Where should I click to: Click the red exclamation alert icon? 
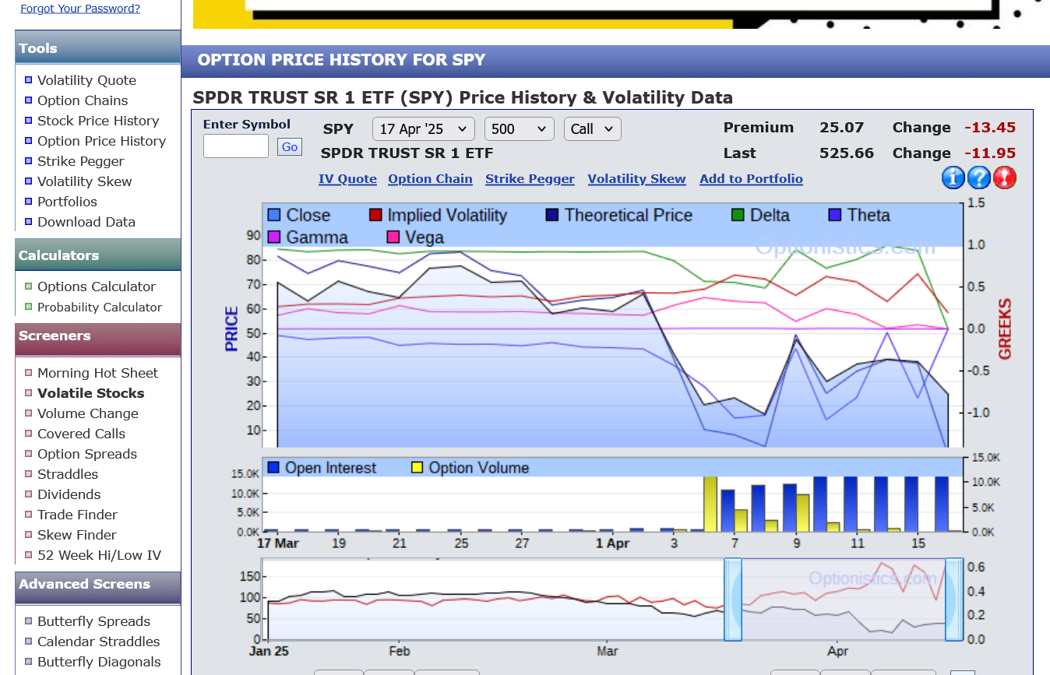pos(1005,178)
